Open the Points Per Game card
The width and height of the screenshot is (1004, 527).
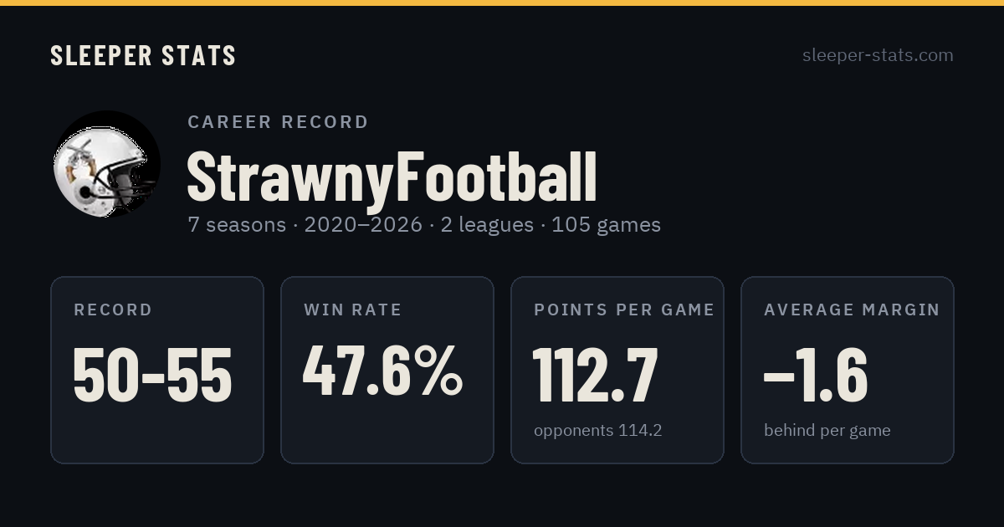click(617, 370)
